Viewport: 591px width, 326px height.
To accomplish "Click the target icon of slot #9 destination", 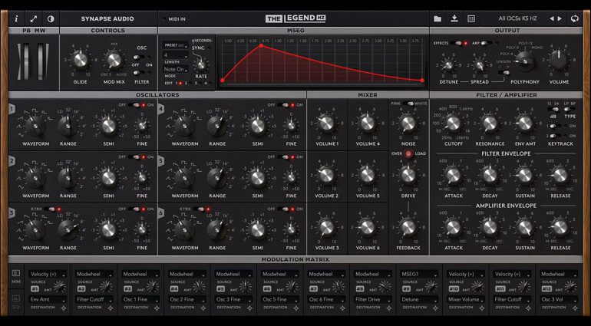I will 435,308.
